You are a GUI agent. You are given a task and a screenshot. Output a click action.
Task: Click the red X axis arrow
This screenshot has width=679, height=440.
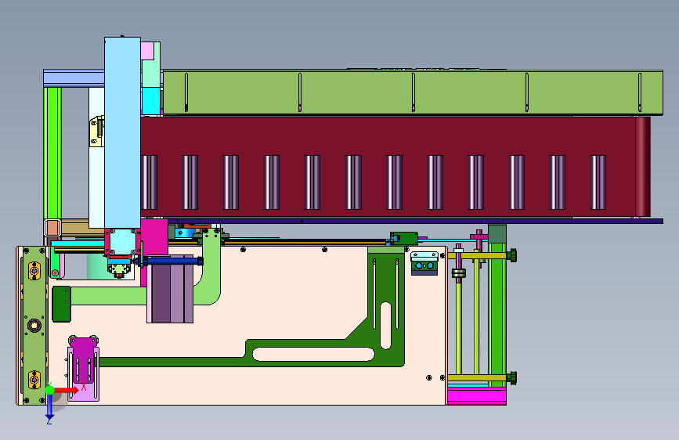pos(67,390)
